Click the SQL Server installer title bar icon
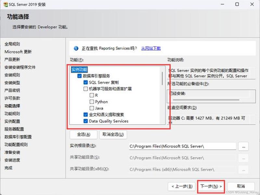Screen dimensions: 260x195 [6, 4]
